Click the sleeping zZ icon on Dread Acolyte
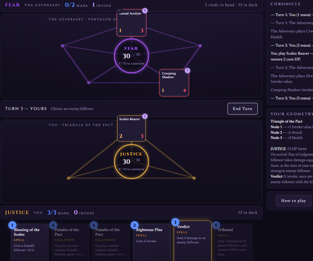 pos(119,11)
